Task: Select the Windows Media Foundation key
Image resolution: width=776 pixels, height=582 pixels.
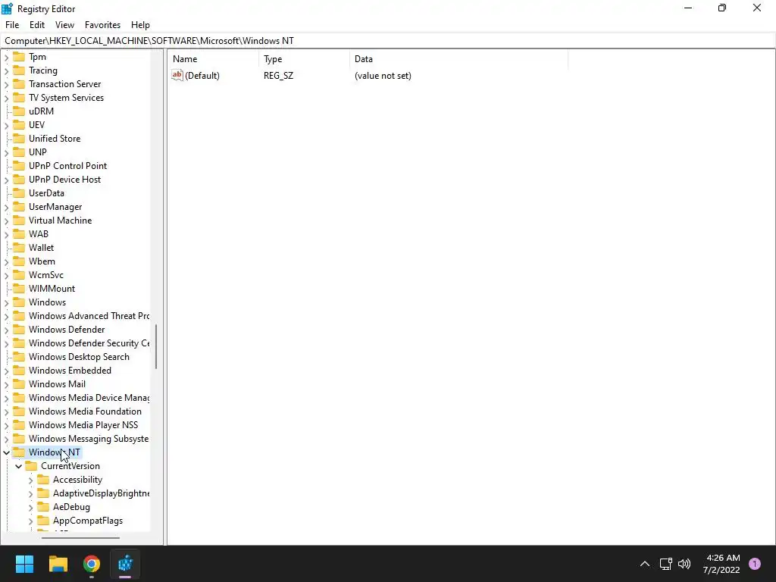Action: click(x=85, y=411)
